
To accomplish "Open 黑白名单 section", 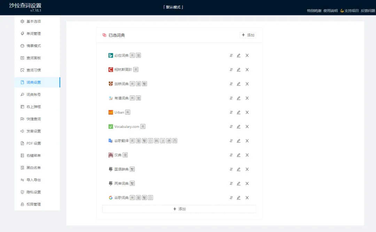I will tap(37, 168).
